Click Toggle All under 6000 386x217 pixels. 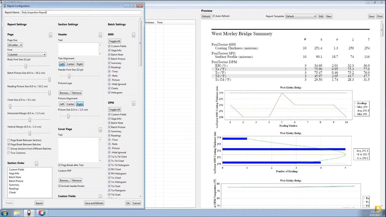(115, 41)
